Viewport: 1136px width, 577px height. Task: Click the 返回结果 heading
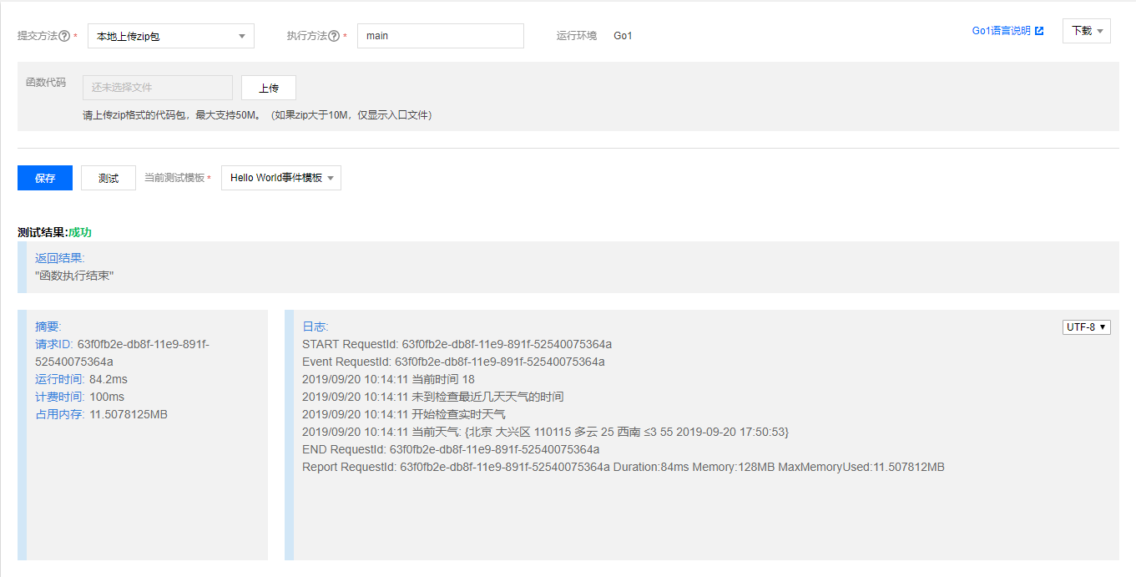[x=60, y=258]
